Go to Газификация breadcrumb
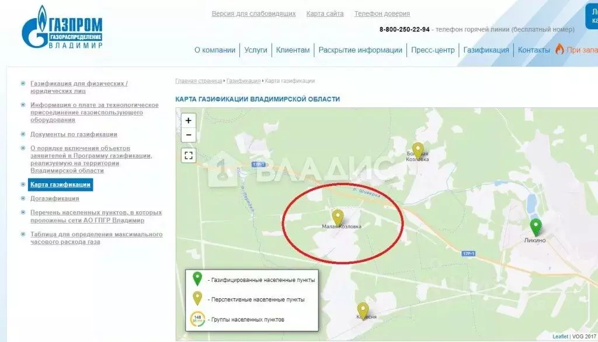The height and width of the screenshot is (342, 598). pos(244,81)
